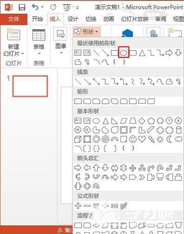Open the undo history dropdown arrow

click(x=42, y=7)
